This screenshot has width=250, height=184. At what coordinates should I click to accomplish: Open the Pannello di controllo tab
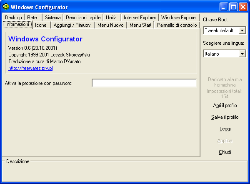(x=177, y=25)
